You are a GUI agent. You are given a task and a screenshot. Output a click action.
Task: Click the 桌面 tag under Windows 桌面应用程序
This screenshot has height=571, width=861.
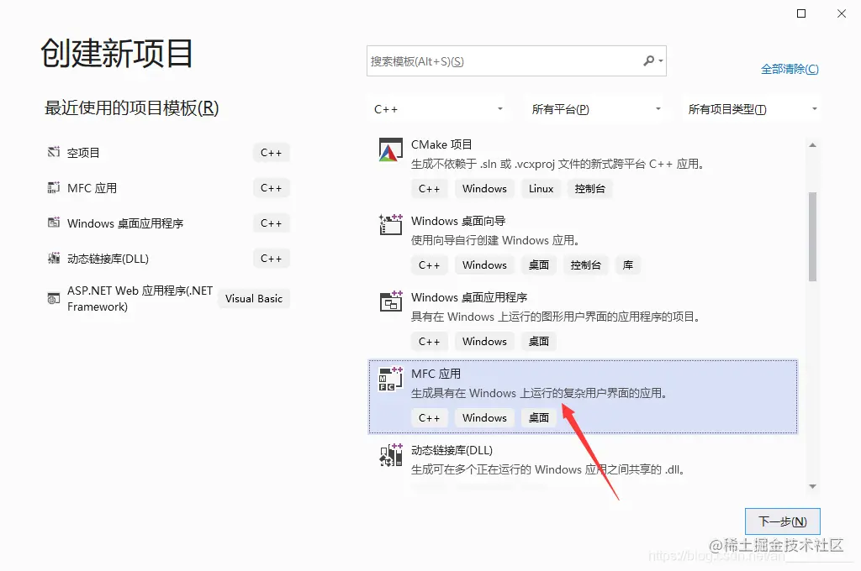[539, 341]
